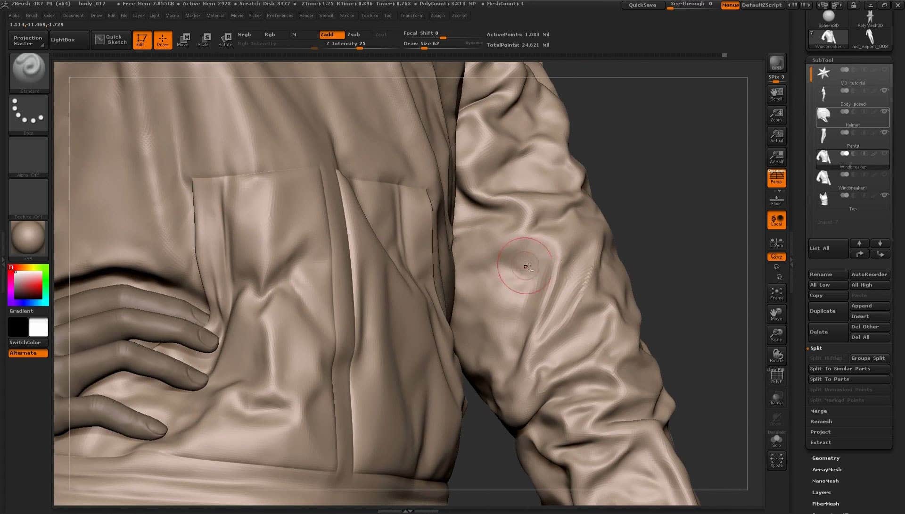Click the Alternate button

pyautogui.click(x=28, y=353)
